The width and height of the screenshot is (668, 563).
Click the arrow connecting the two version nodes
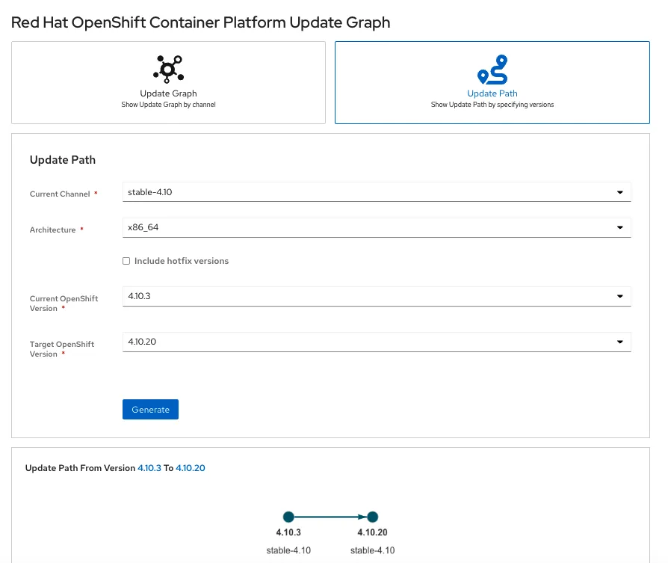click(x=330, y=517)
